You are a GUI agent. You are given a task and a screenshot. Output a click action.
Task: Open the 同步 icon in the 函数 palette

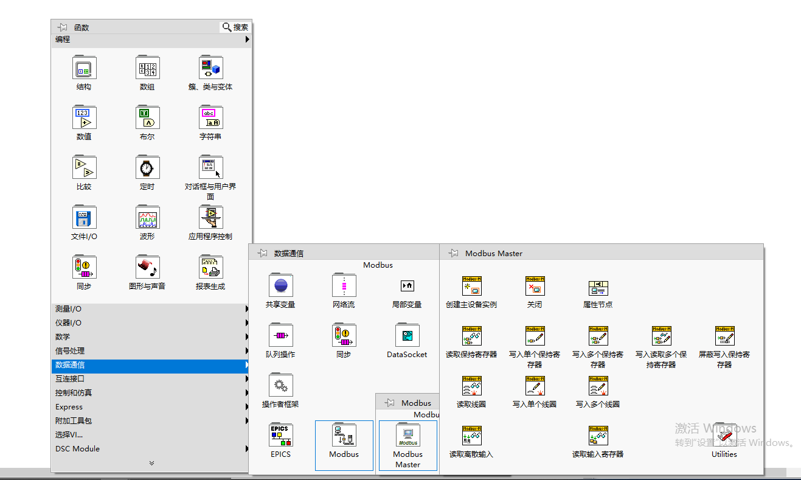tap(84, 267)
